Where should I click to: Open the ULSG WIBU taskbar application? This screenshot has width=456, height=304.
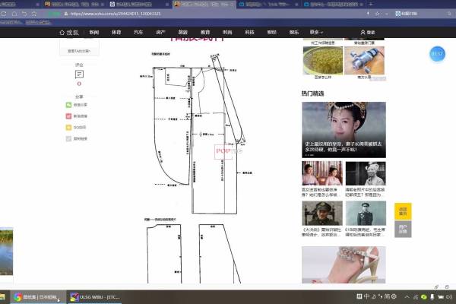tap(97, 296)
